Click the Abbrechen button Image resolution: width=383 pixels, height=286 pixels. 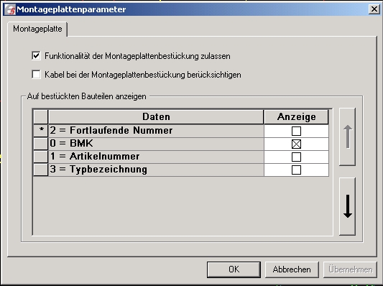(x=292, y=269)
